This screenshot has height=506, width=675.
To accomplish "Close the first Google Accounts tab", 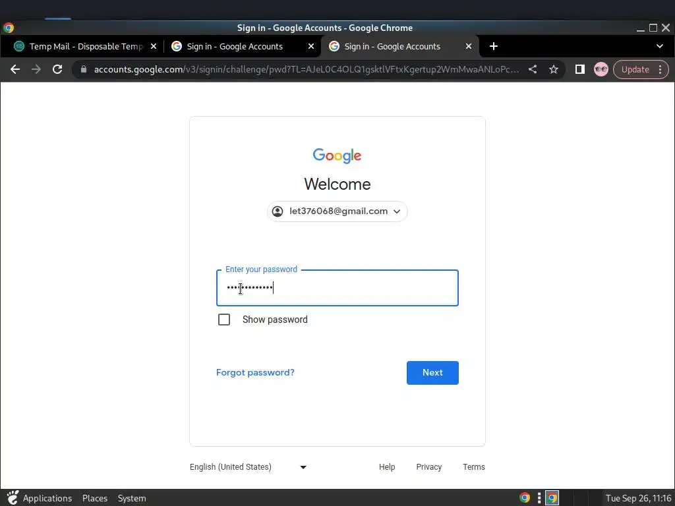I will point(311,46).
